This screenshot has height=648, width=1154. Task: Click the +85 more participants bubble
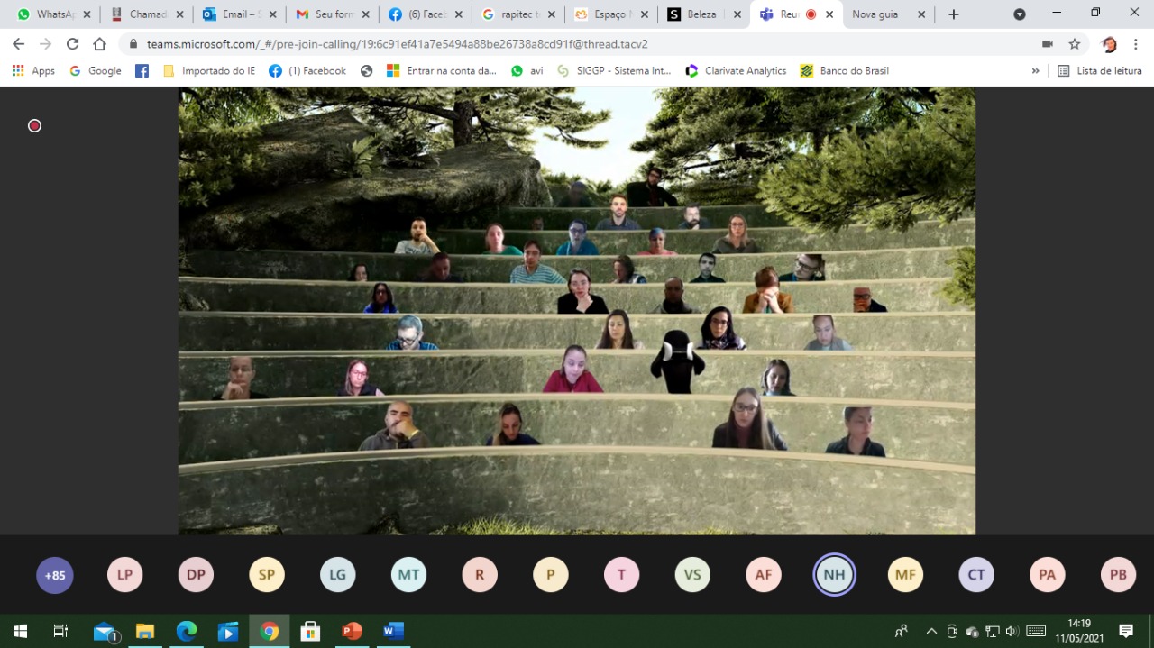(55, 575)
